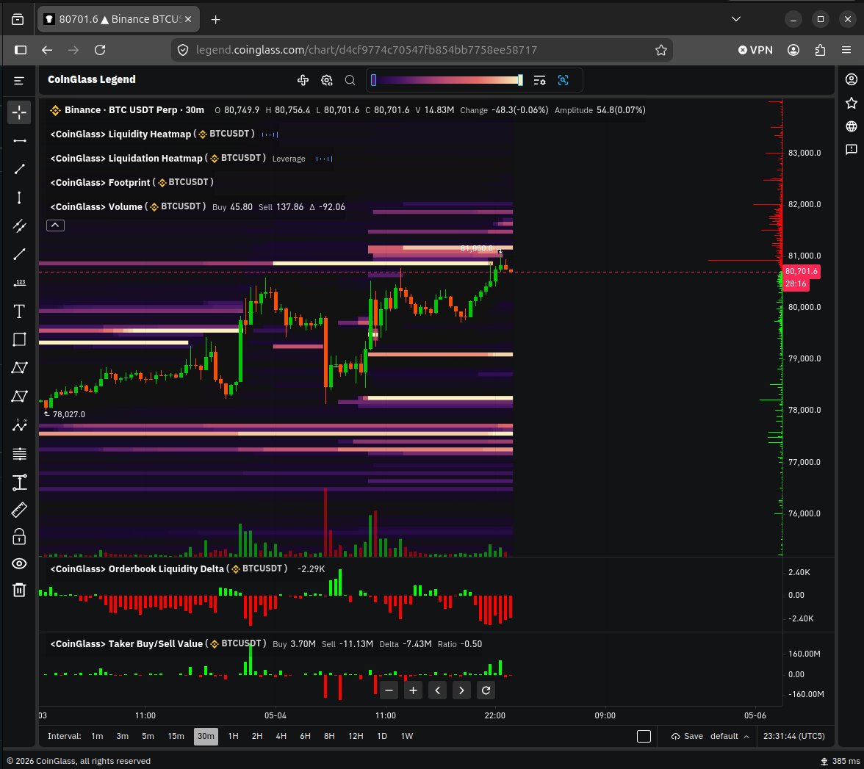
Task: Click the heatmap color gradient bar
Action: 447,81
